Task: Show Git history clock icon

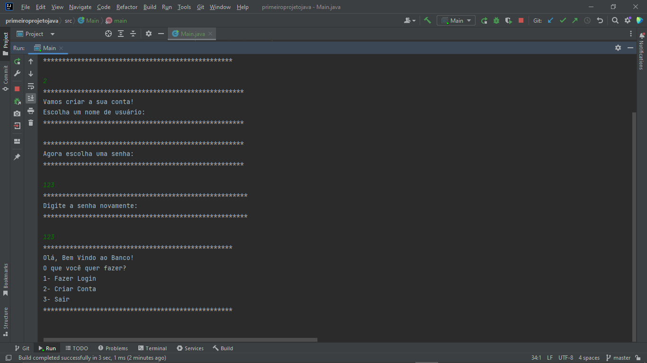Action: click(587, 20)
